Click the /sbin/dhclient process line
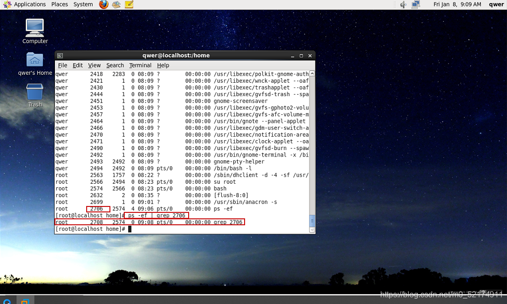 [x=182, y=175]
